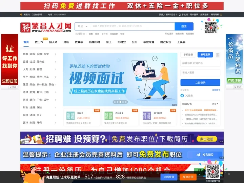Focus the keyword search input field

pyautogui.click(x=133, y=26)
